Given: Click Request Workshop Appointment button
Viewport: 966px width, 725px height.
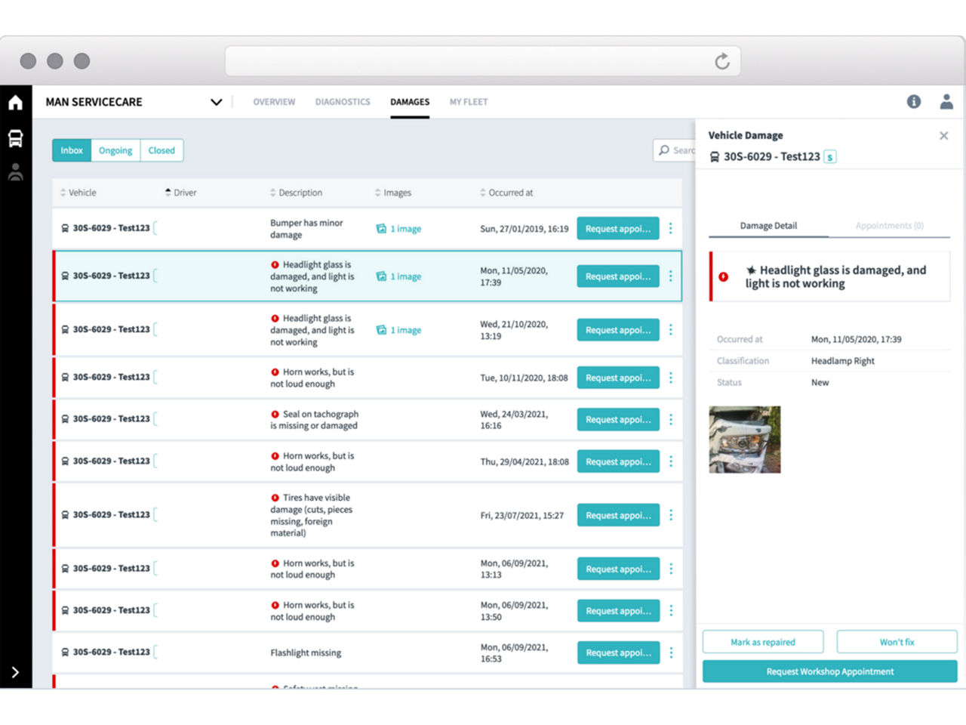Looking at the screenshot, I should coord(830,671).
